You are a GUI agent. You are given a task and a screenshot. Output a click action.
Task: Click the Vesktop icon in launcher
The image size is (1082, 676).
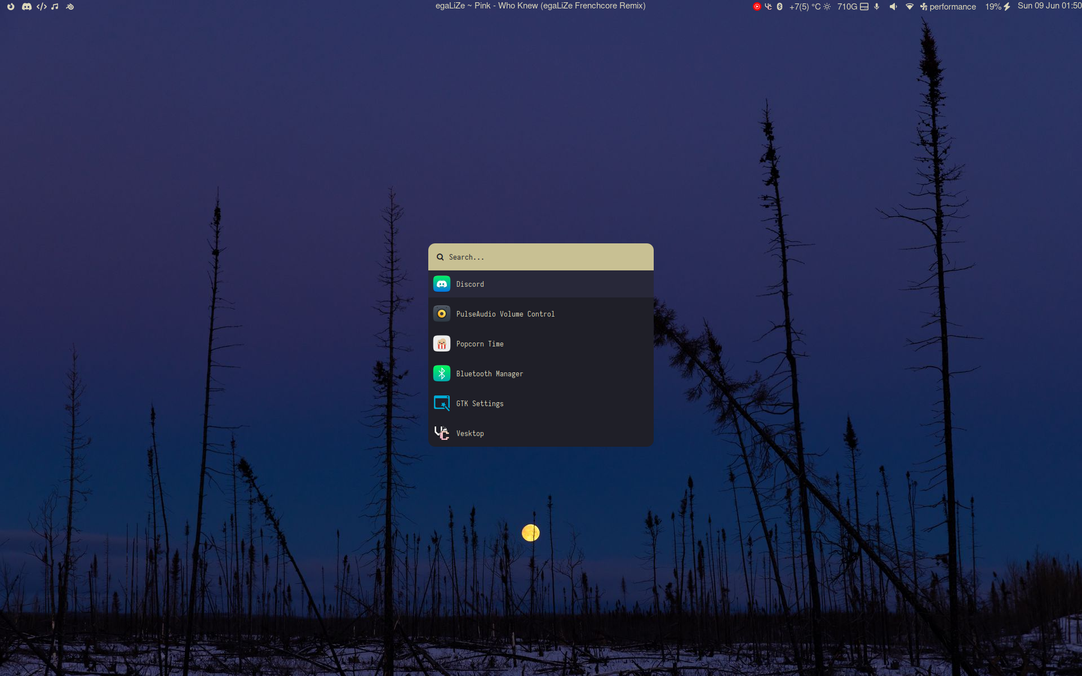click(x=442, y=433)
